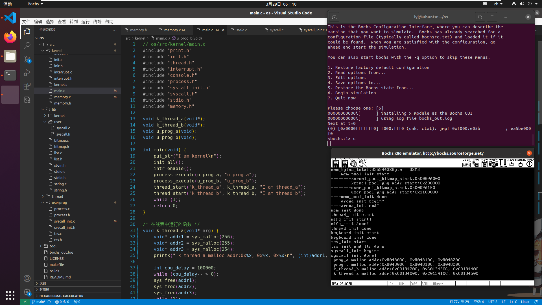Click the main* git branch in status bar

[x=39, y=302]
